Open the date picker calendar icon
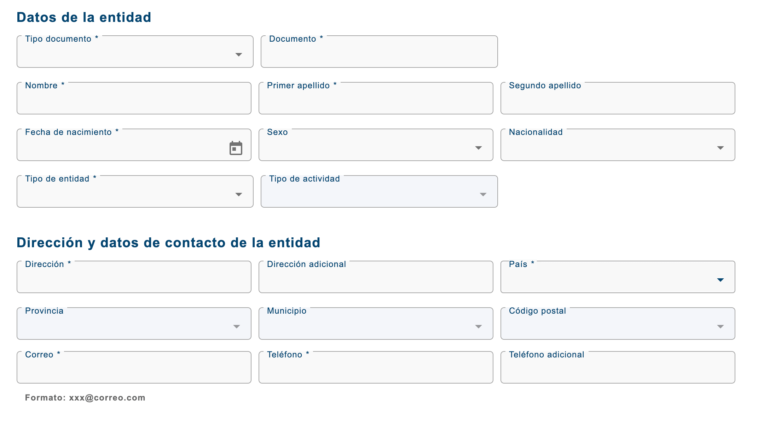This screenshot has height=421, width=764. point(236,148)
